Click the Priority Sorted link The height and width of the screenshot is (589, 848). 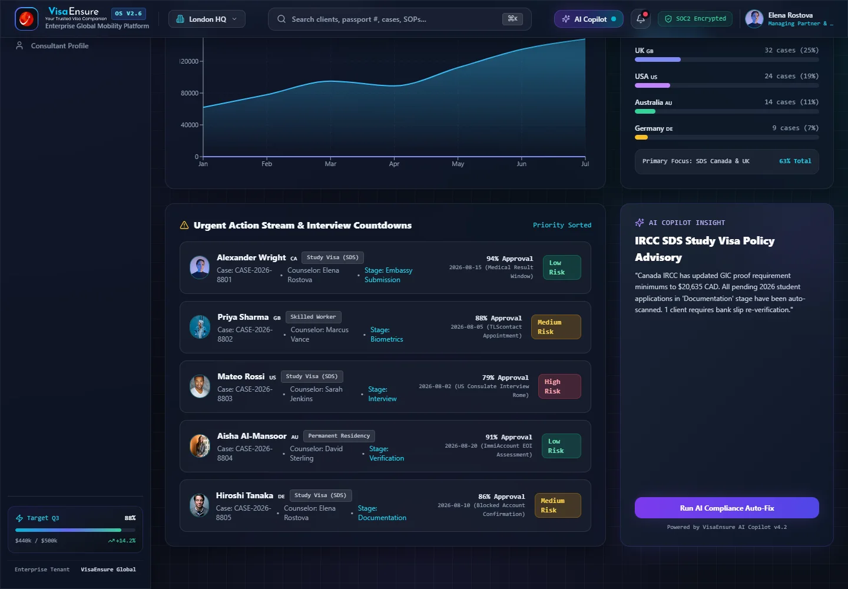562,225
